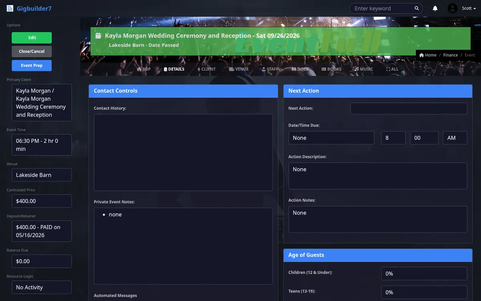Select the DETAILS tab
The height and width of the screenshot is (301, 481).
pos(174,69)
